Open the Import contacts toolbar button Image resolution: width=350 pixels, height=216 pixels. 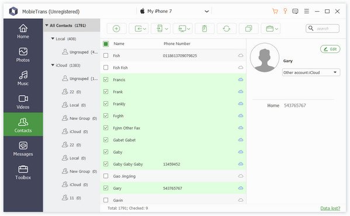[138, 29]
